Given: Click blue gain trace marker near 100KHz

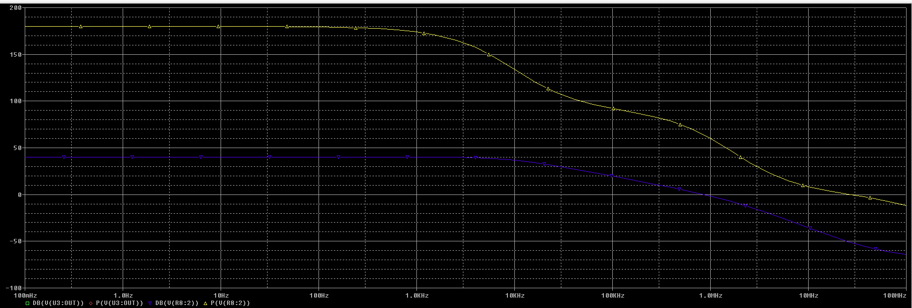Looking at the screenshot, I should click(x=612, y=176).
